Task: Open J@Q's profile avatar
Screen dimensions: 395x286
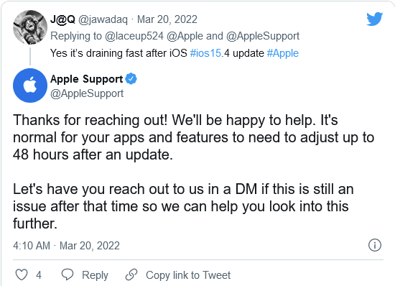Action: pos(30,27)
